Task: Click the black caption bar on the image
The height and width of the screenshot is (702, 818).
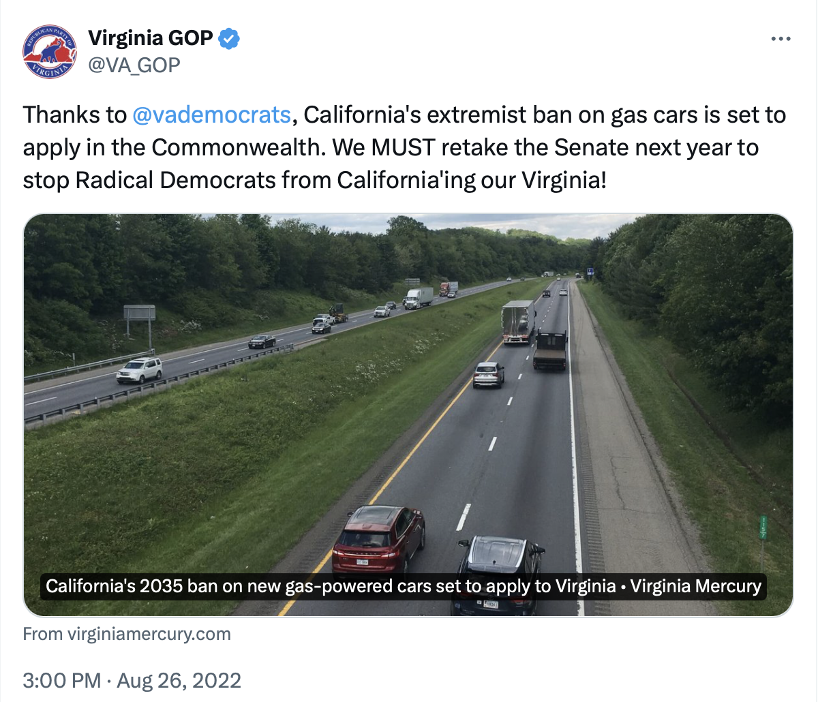Action: (405, 585)
